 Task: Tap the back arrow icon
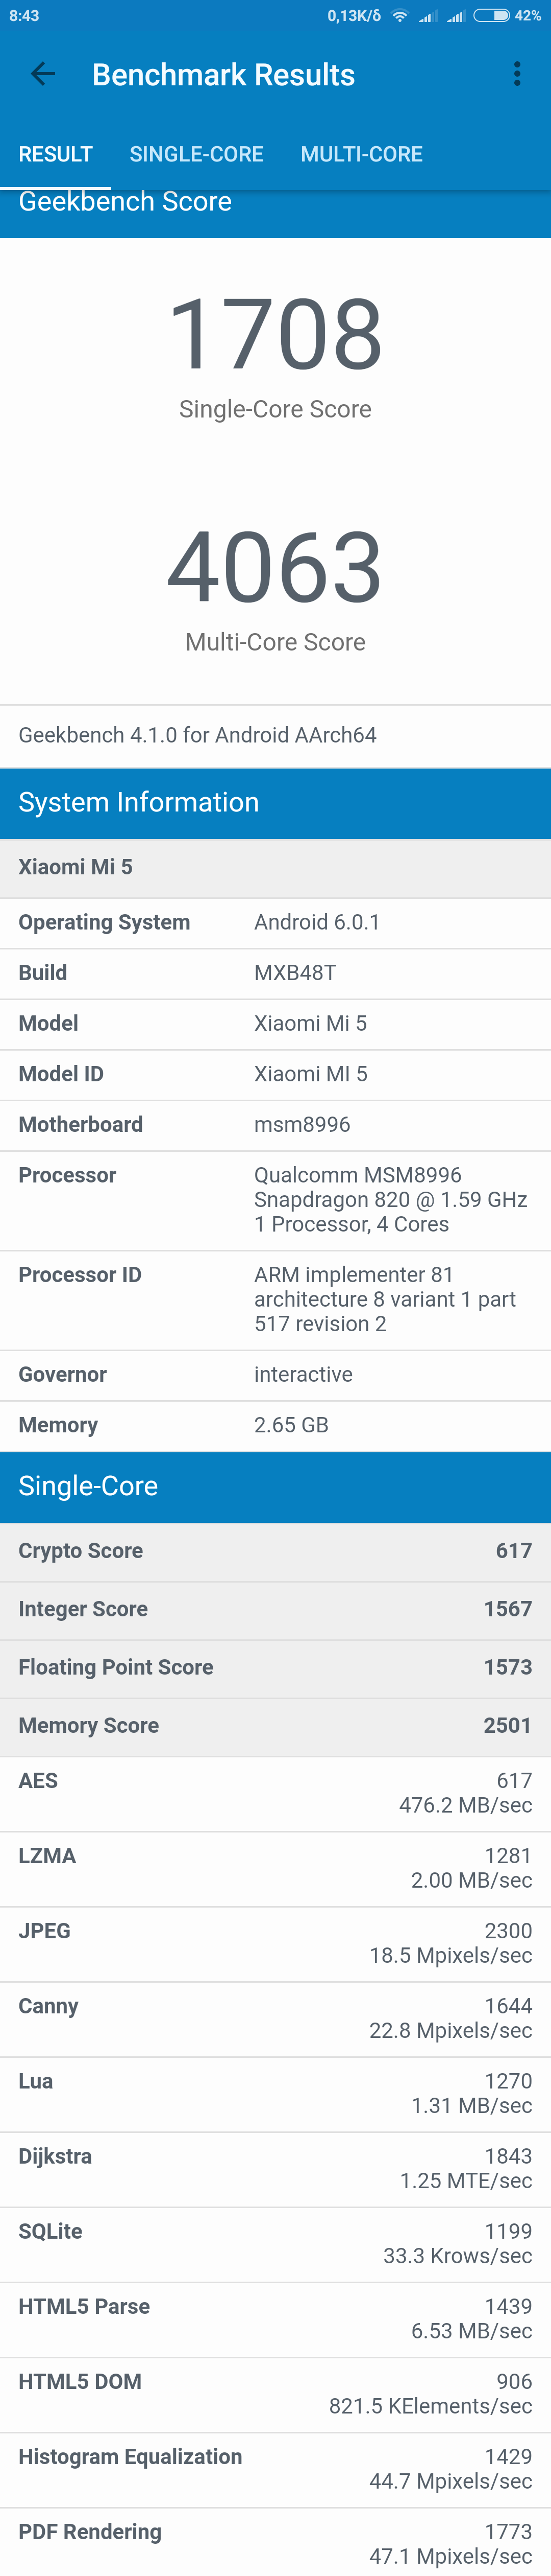click(x=43, y=74)
